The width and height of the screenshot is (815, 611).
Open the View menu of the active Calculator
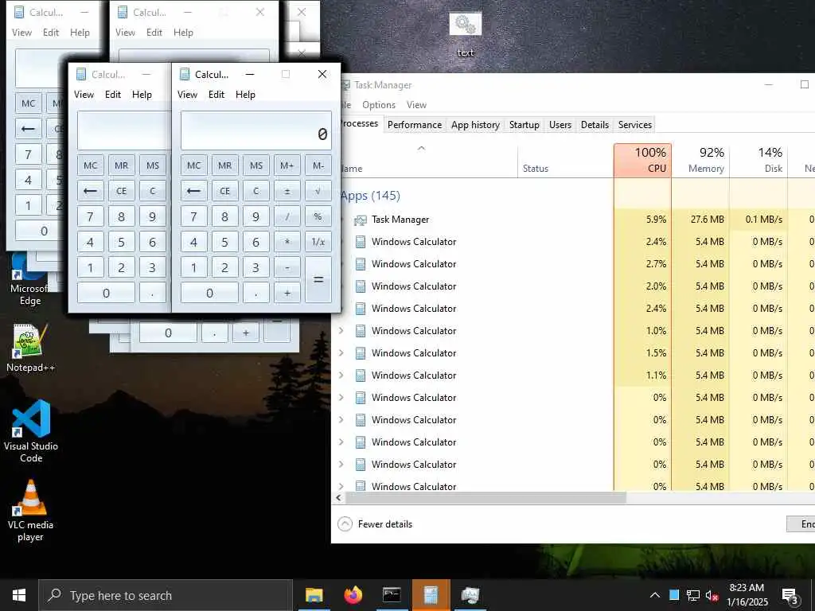coord(187,95)
